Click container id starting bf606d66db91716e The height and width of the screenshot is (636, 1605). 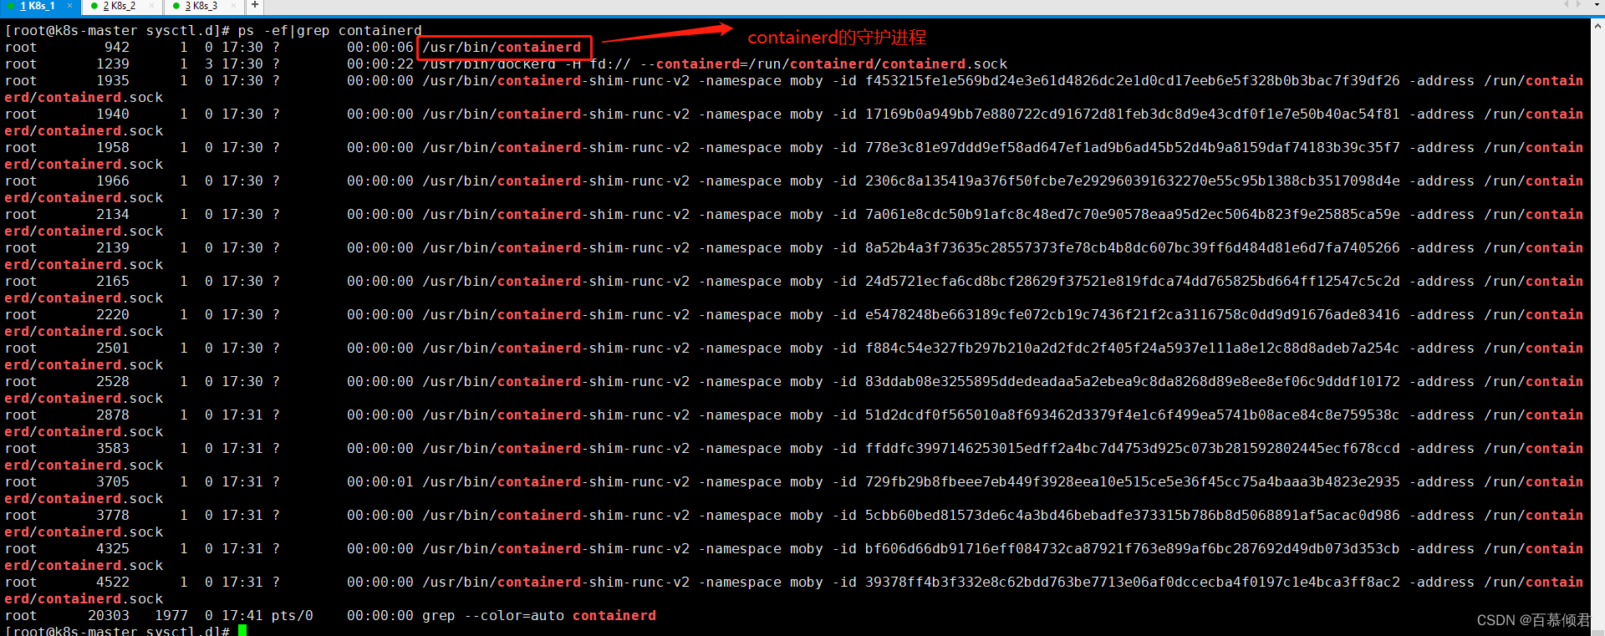[1133, 549]
